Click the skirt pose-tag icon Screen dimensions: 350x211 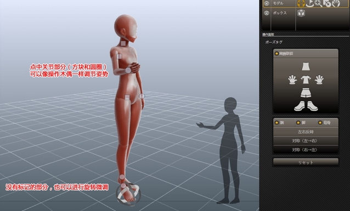tap(306, 66)
